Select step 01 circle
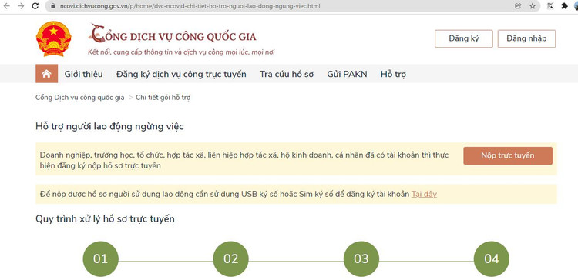The width and height of the screenshot is (578, 280). click(101, 258)
